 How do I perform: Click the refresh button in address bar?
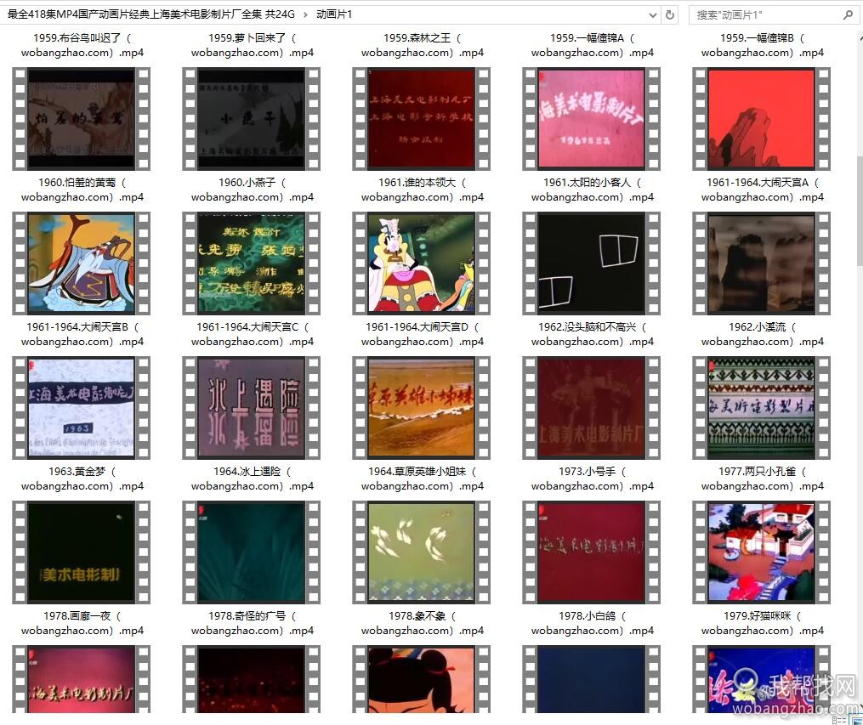[x=670, y=14]
